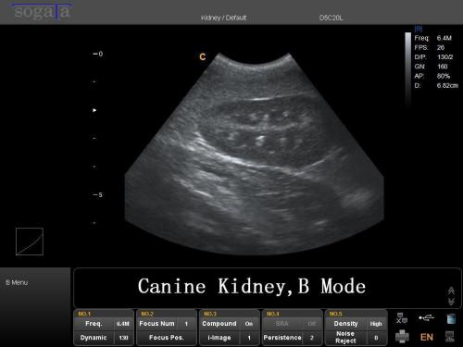
Task: Click the USB connection icon
Action: point(426,317)
